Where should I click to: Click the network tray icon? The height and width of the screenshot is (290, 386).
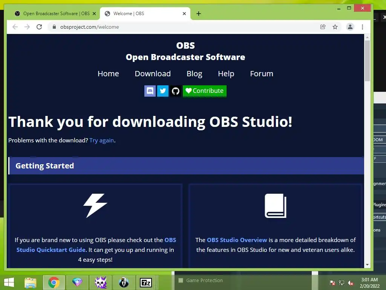tap(342, 282)
